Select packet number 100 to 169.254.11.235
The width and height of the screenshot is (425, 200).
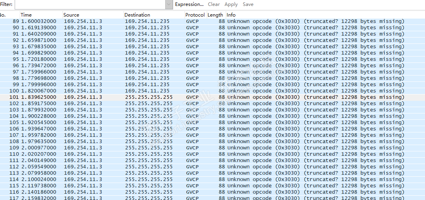tap(212, 91)
